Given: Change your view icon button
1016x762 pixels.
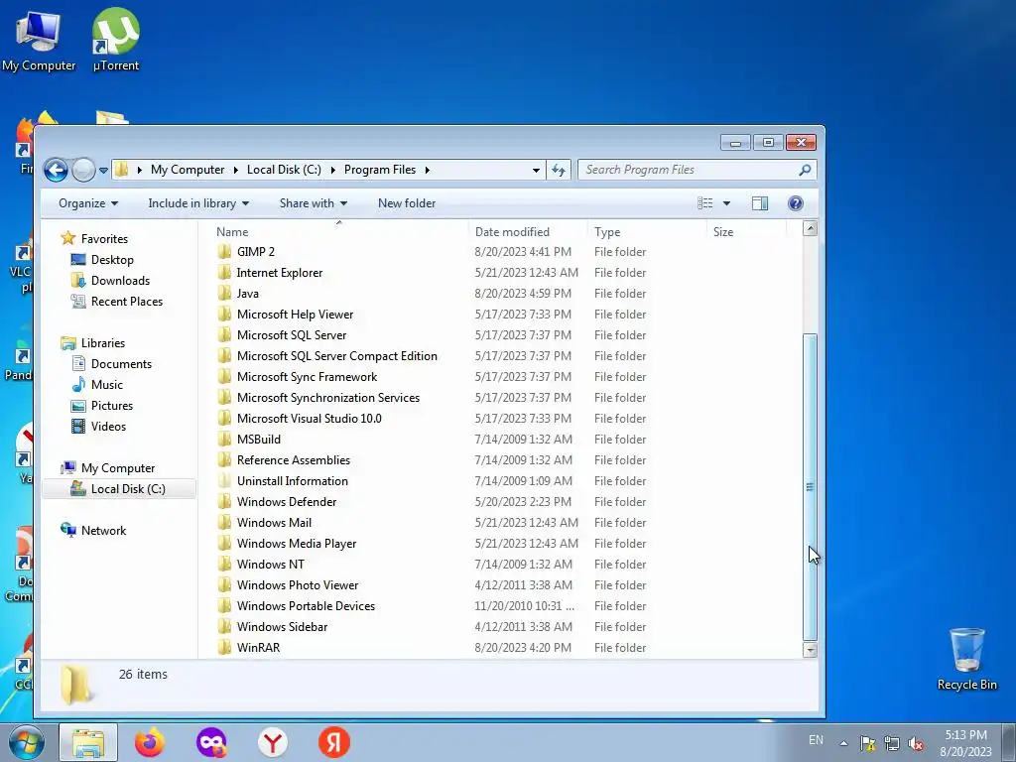Looking at the screenshot, I should tap(705, 203).
